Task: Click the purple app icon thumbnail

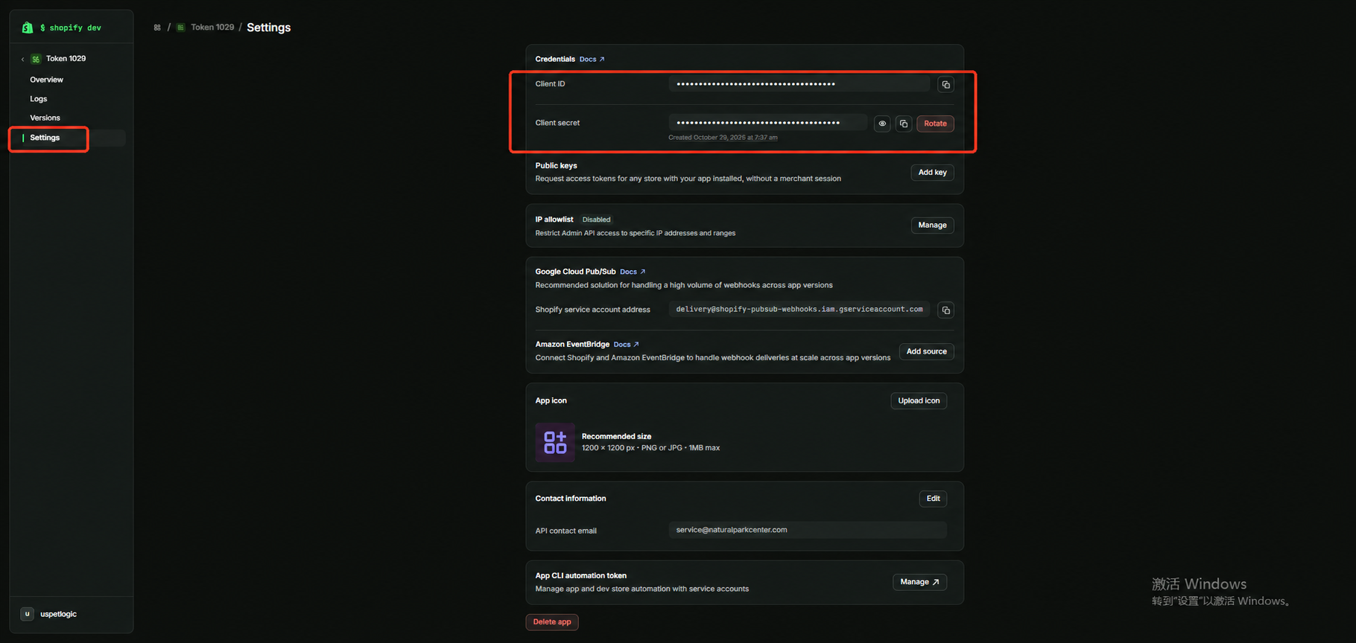Action: 555,442
